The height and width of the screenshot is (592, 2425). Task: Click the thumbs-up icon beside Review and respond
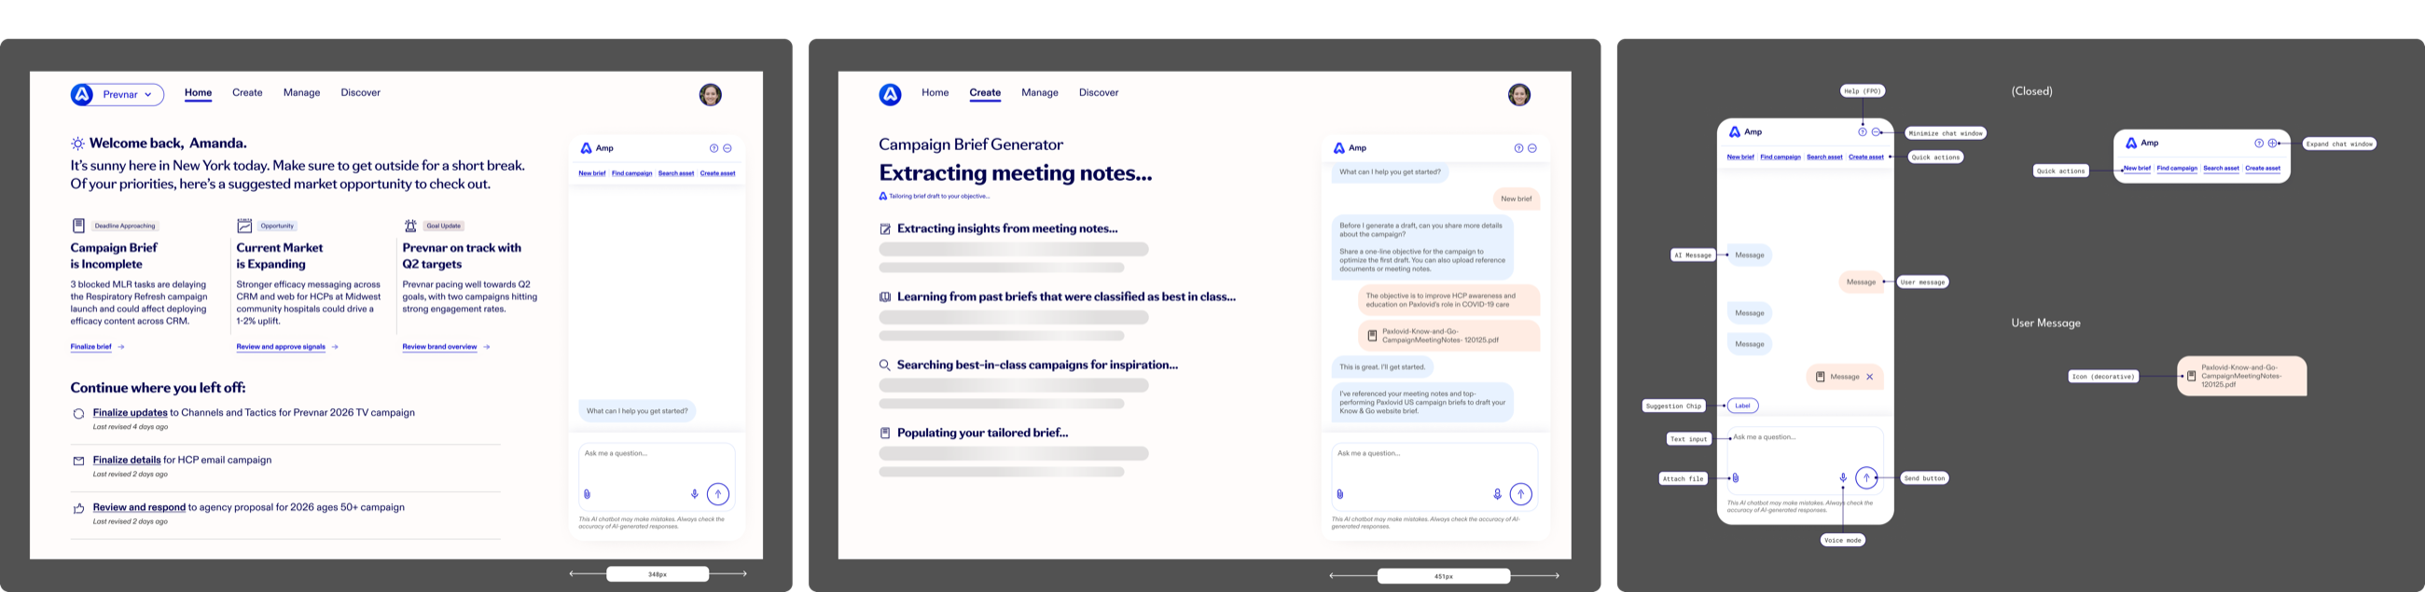[x=79, y=508]
